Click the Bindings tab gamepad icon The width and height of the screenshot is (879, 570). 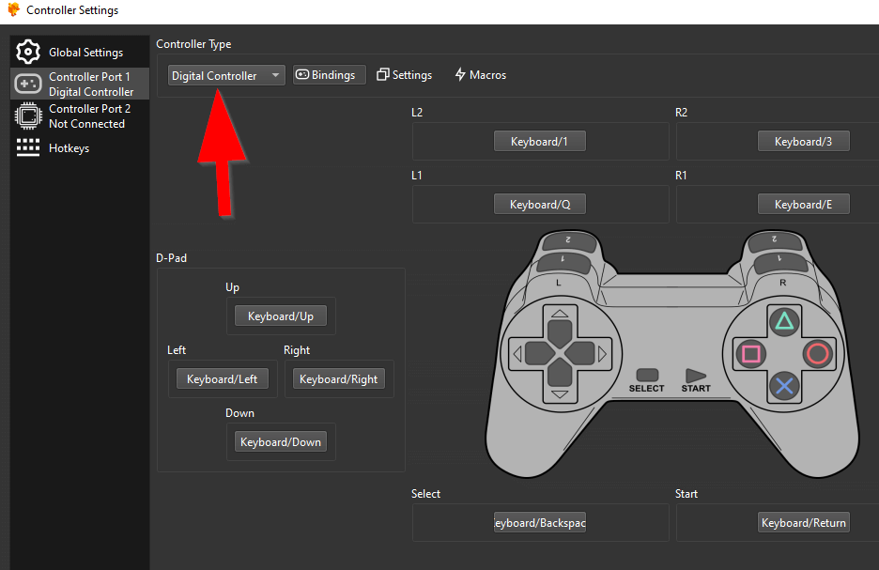(x=302, y=74)
